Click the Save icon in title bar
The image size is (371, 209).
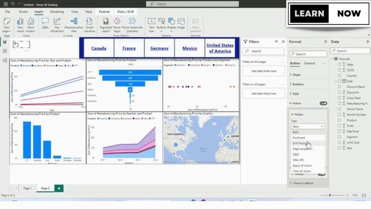[x=6, y=4]
